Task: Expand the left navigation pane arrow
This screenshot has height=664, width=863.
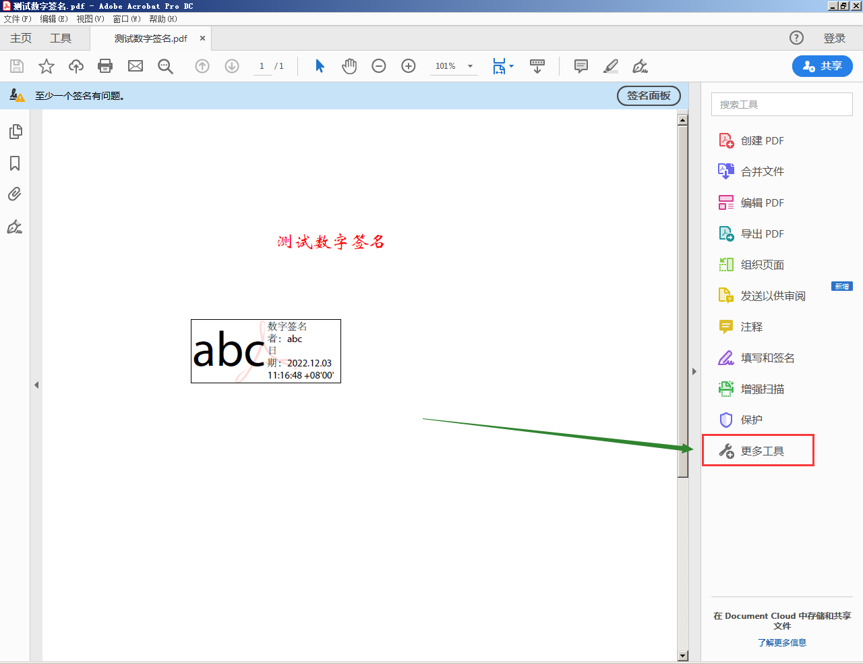Action: pyautogui.click(x=36, y=385)
